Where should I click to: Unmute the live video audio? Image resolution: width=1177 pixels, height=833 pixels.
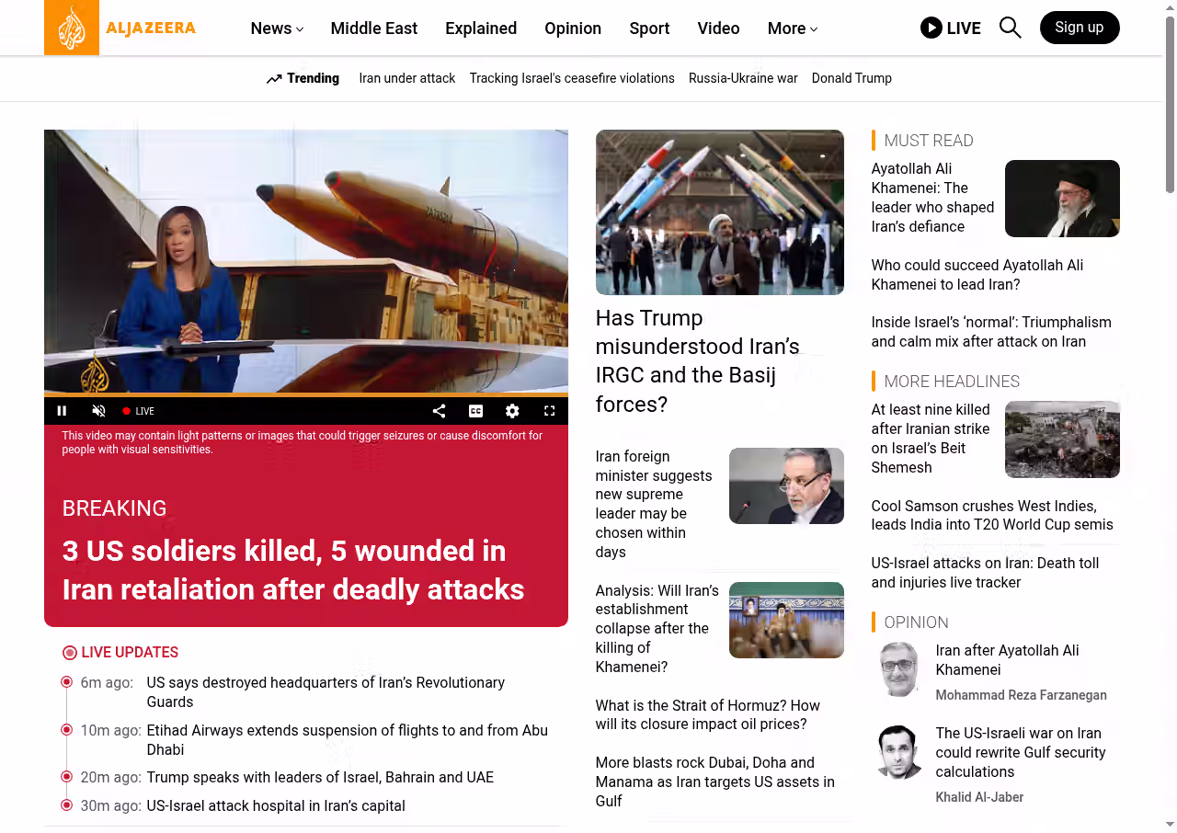click(x=98, y=411)
